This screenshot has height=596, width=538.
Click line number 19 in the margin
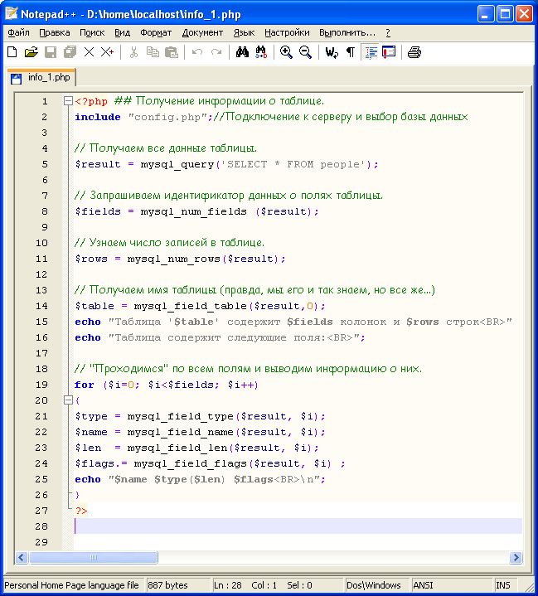[41, 385]
